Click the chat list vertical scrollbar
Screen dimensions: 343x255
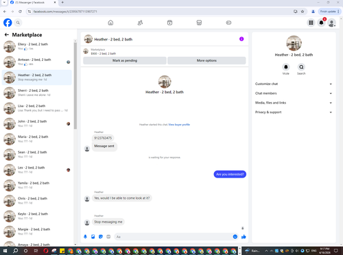click(x=75, y=86)
